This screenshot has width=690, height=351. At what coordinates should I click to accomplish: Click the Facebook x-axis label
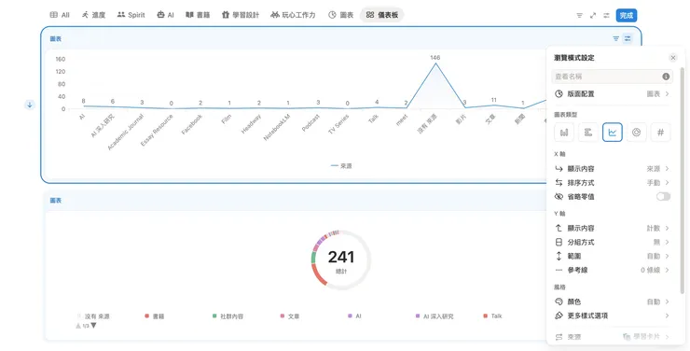point(192,124)
